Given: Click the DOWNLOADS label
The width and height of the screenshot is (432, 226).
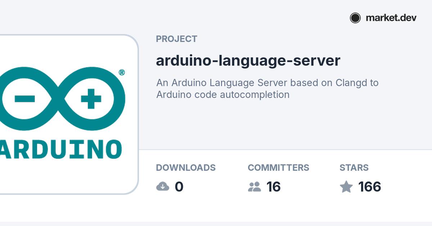Looking at the screenshot, I should [186, 168].
